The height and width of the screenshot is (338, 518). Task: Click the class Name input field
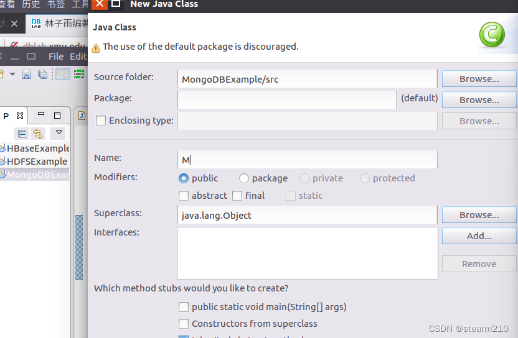pos(307,160)
